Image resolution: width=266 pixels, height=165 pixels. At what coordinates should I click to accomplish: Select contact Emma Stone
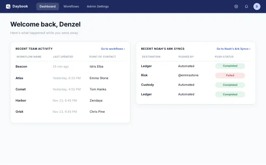point(99,78)
